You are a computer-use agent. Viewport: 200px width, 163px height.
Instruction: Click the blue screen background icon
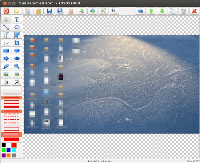pyautogui.click(x=140, y=11)
